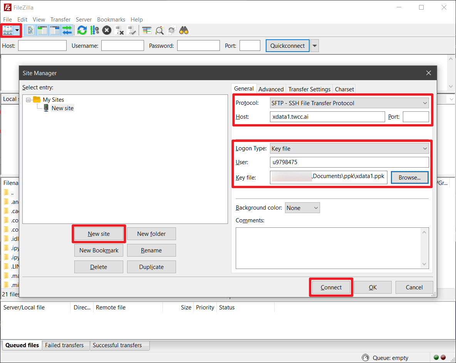This screenshot has height=363, width=456.
Task: Toggle processing of transfer queue icon
Action: pos(94,30)
